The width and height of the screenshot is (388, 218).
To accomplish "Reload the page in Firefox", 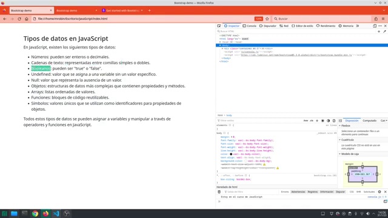I will [19, 19].
